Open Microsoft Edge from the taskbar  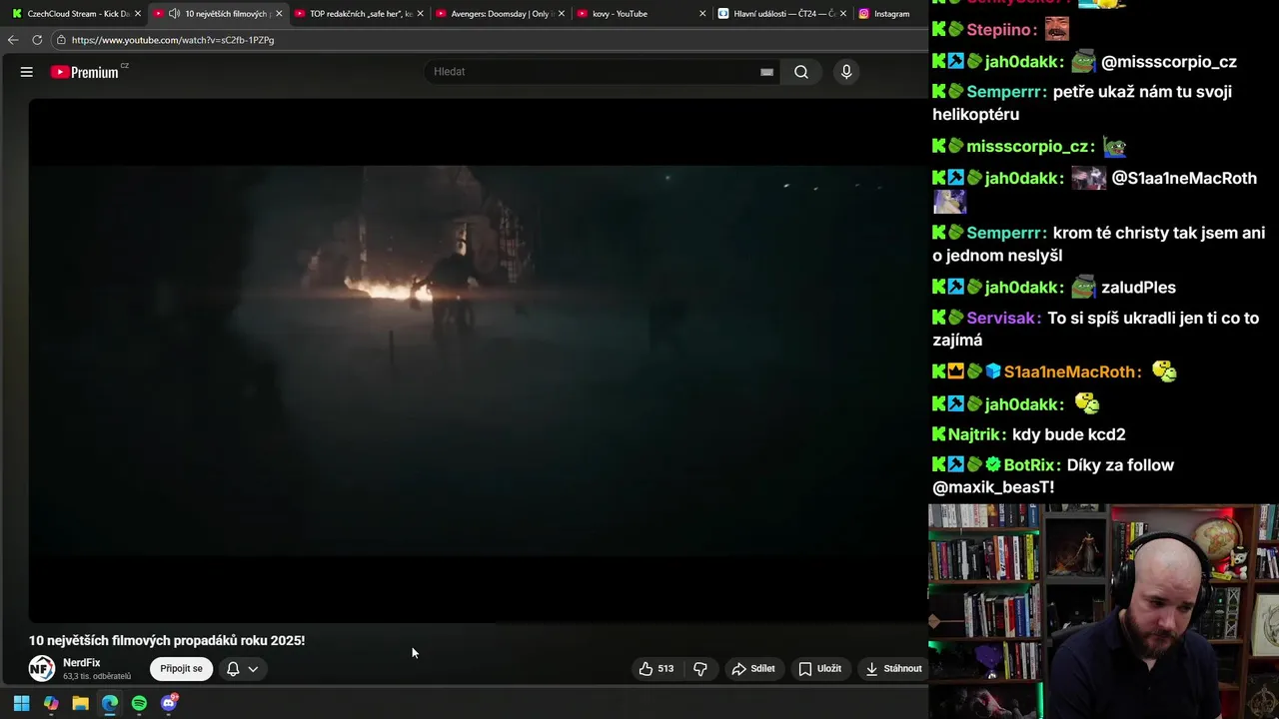coord(110,703)
